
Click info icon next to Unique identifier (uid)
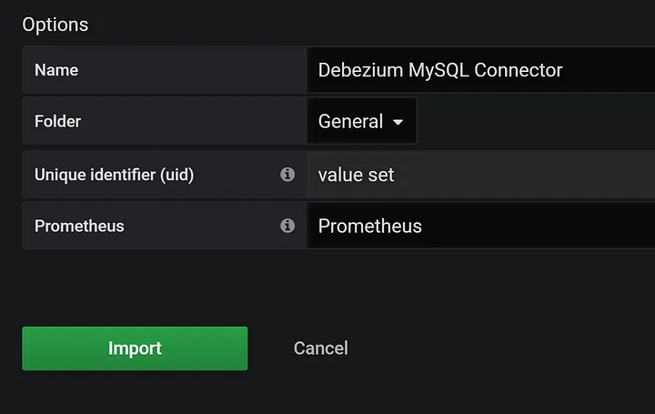(287, 174)
